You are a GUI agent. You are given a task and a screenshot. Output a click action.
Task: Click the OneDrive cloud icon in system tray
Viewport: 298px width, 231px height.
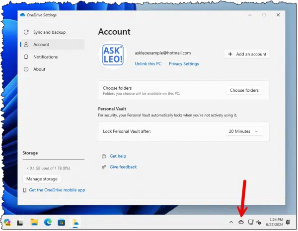241,222
